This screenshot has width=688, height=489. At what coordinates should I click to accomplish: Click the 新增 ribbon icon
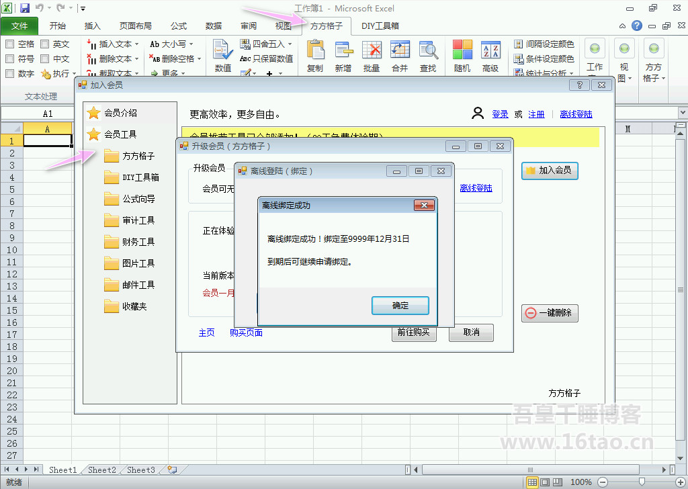[343, 51]
